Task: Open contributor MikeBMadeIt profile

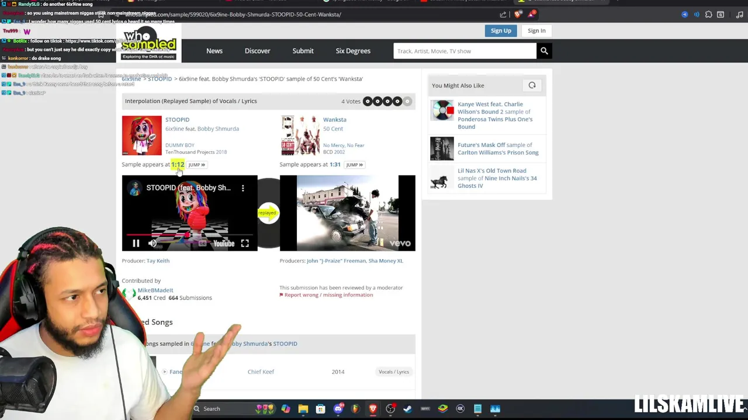Action: [x=155, y=290]
